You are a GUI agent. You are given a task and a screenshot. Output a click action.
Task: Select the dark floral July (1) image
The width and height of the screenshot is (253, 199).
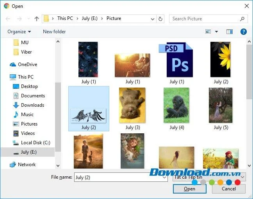click(88, 59)
